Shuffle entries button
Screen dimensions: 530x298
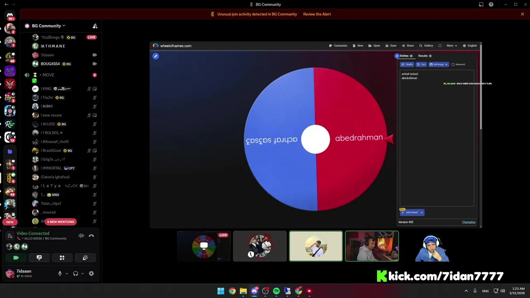click(407, 64)
